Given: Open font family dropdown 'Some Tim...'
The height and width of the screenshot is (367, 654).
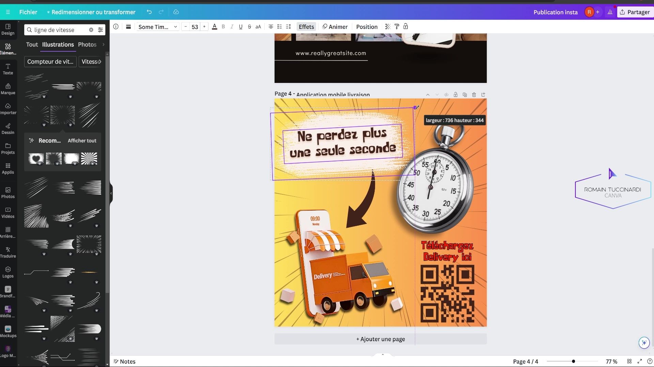Looking at the screenshot, I should click(157, 27).
